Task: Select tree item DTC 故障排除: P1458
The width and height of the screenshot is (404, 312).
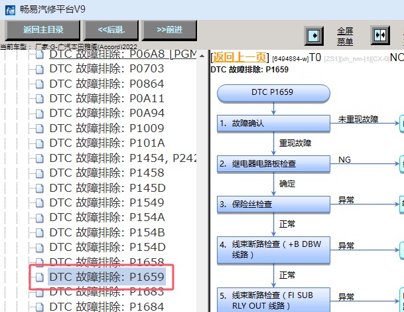Action: (x=107, y=173)
